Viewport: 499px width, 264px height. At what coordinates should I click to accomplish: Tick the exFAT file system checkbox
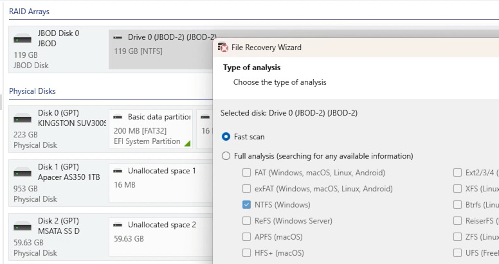(x=247, y=189)
